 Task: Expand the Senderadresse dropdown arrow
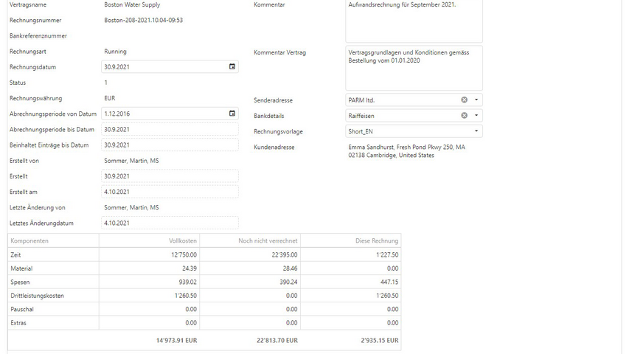tap(476, 100)
